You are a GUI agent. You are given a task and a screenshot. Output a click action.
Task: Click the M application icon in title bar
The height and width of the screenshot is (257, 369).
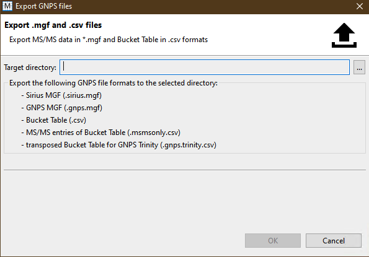(x=7, y=6)
